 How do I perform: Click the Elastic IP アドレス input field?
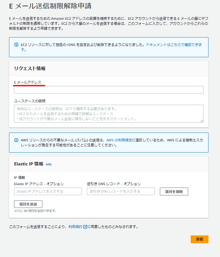point(48,191)
